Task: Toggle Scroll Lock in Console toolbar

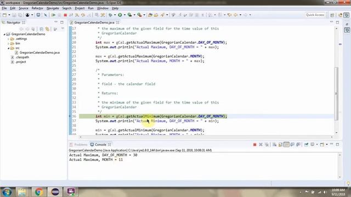Action: 280,144
